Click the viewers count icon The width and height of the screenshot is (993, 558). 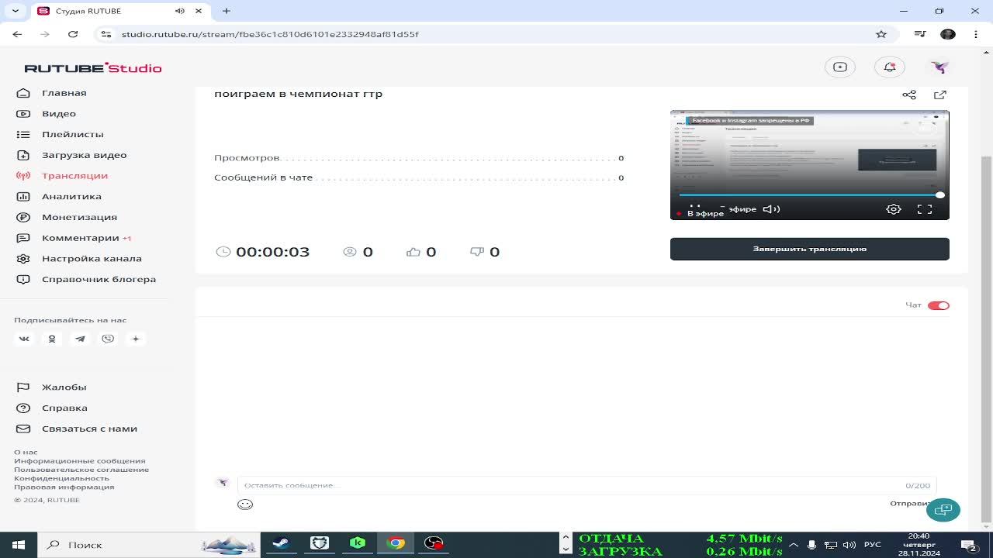coord(350,252)
